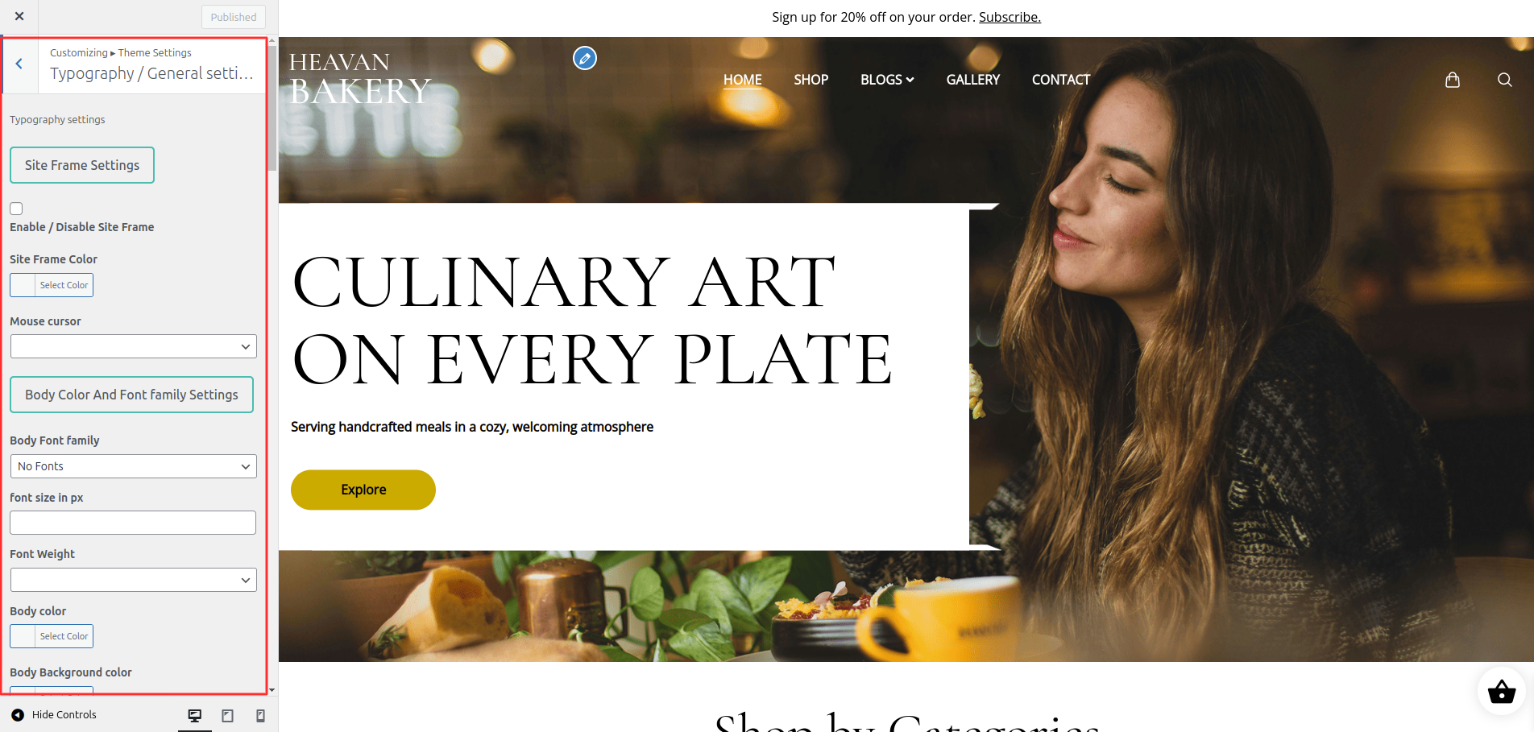The image size is (1534, 732).
Task: Open the floating basket icon
Action: [1502, 691]
